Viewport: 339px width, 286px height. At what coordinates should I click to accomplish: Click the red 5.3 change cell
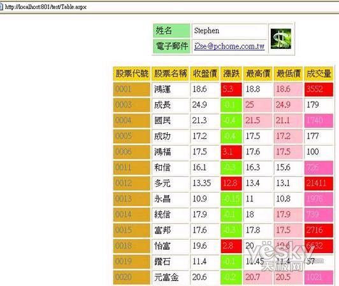(231, 89)
